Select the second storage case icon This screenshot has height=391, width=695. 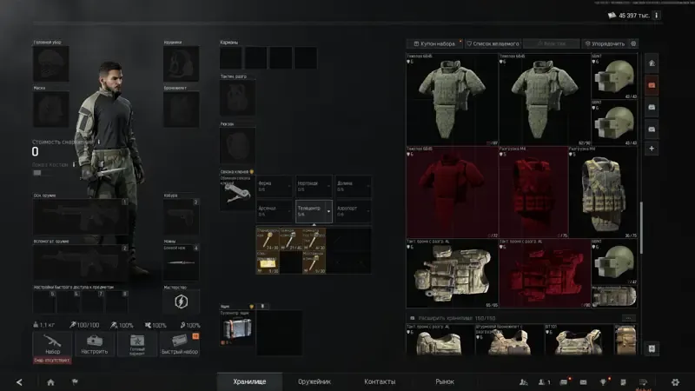(652, 107)
